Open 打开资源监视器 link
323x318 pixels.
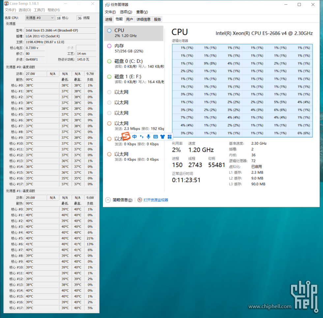click(156, 200)
